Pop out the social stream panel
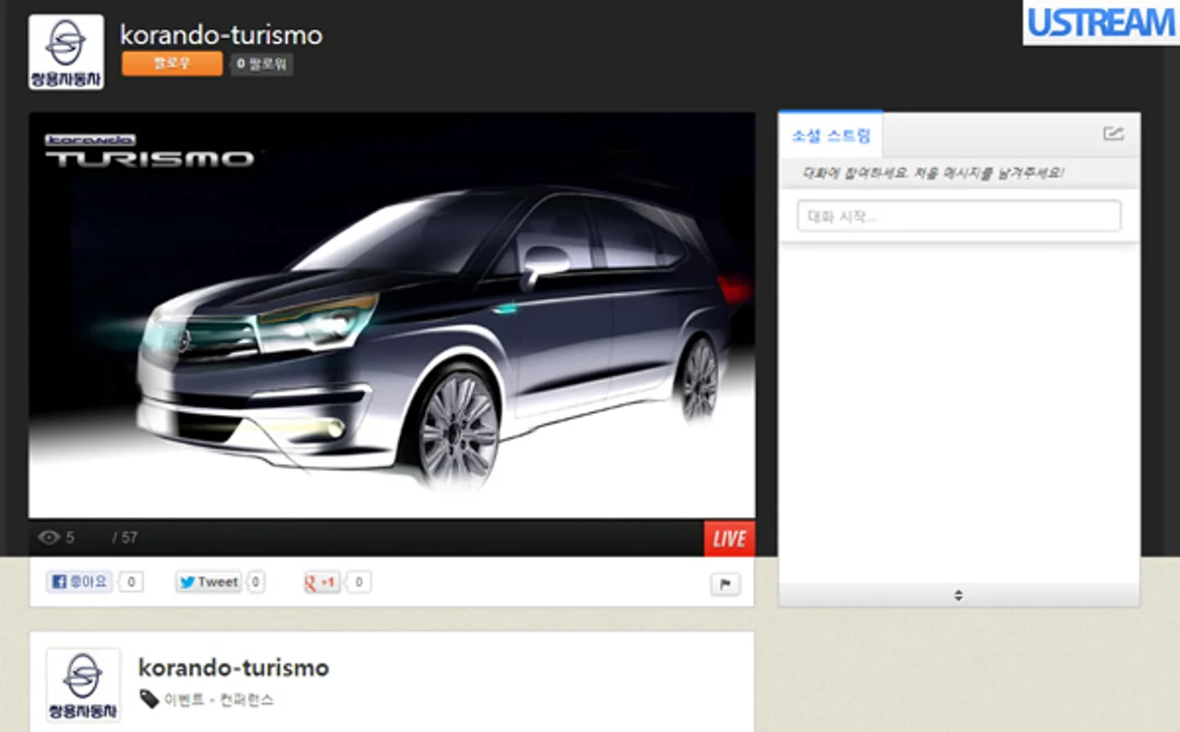This screenshot has height=732, width=1180. 1114,134
